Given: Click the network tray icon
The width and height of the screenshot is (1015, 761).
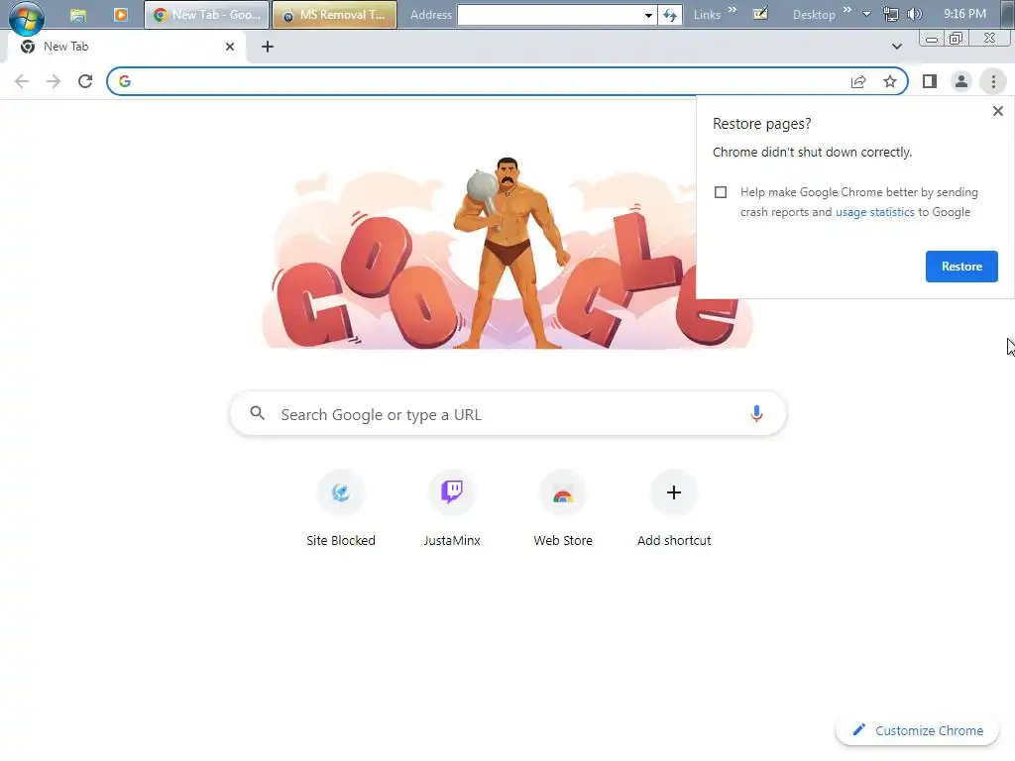Looking at the screenshot, I should (891, 14).
